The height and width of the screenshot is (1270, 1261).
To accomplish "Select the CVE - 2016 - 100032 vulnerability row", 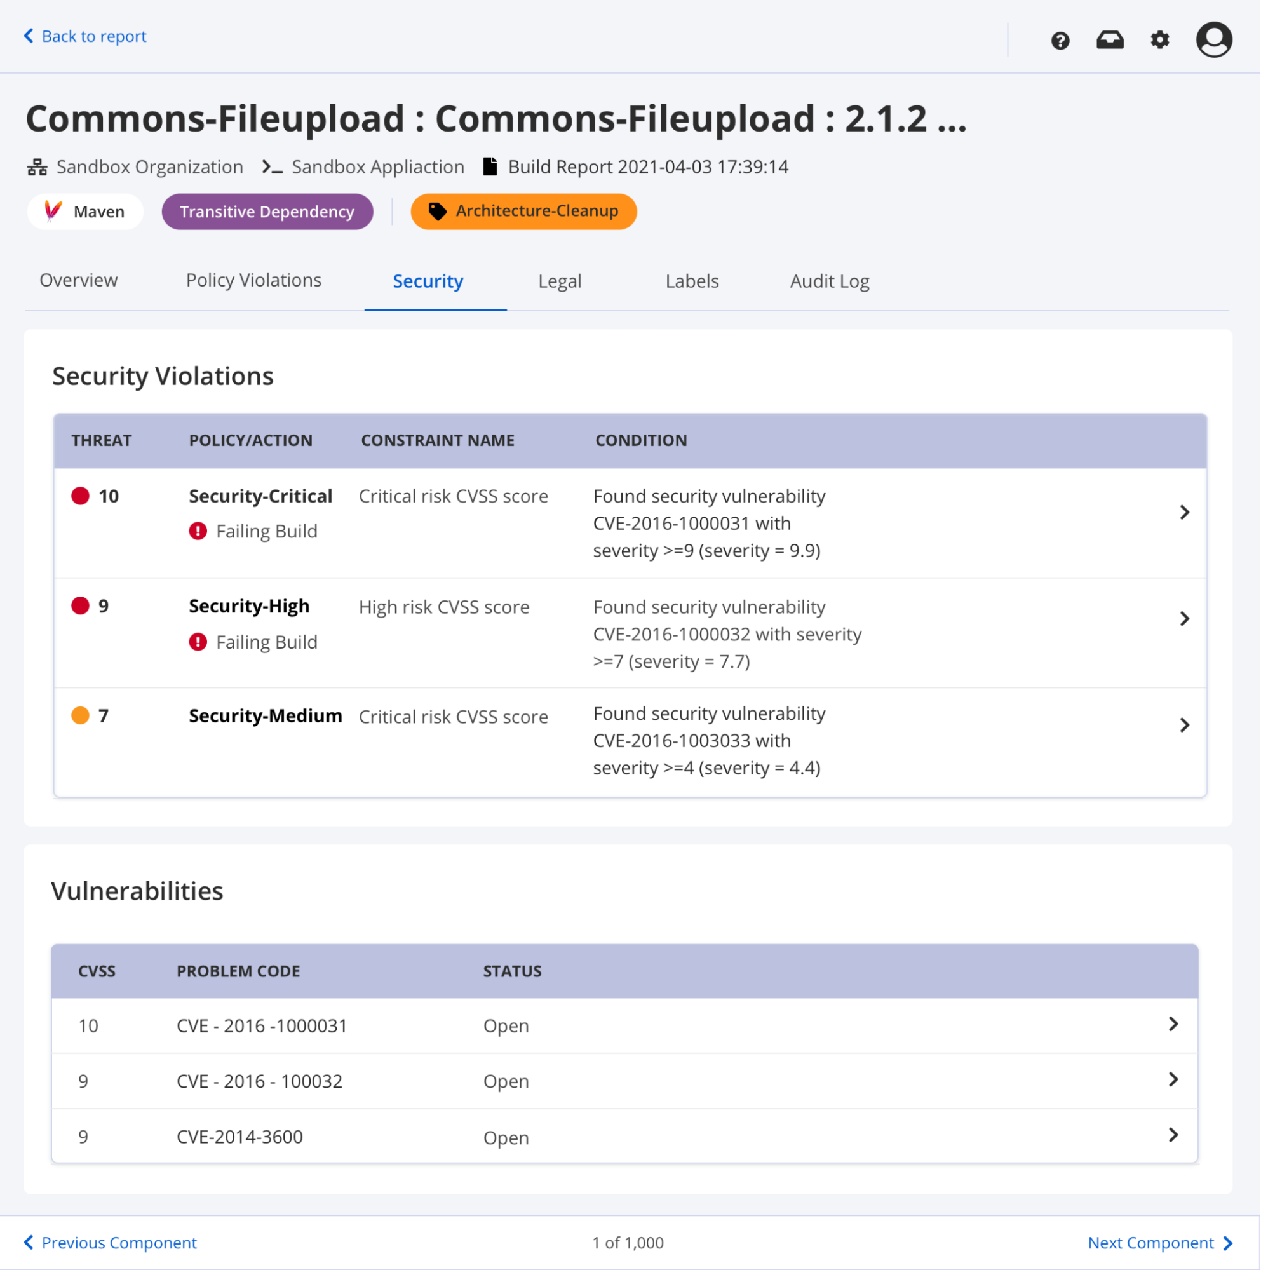I will pos(259,1081).
